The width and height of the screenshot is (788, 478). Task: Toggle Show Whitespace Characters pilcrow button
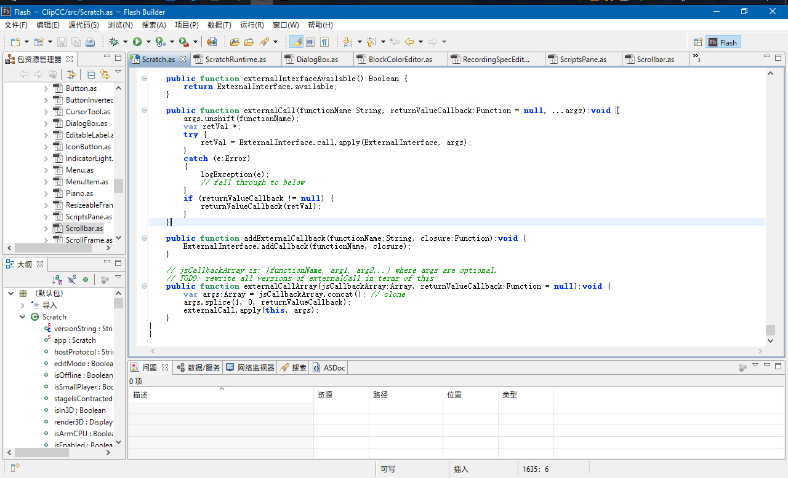[324, 42]
